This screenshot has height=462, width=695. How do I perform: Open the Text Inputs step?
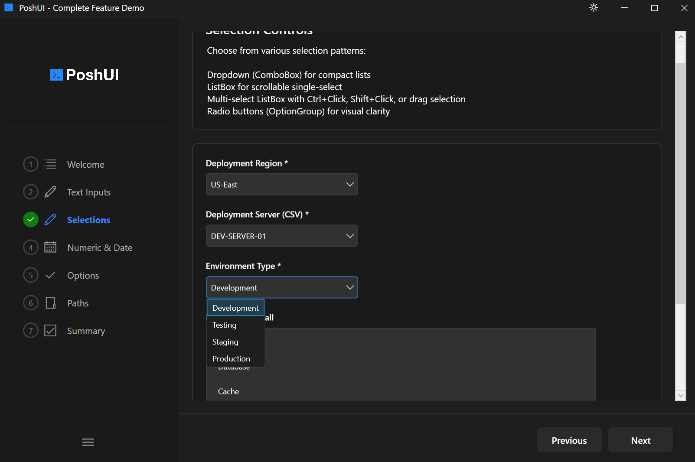[x=89, y=192]
